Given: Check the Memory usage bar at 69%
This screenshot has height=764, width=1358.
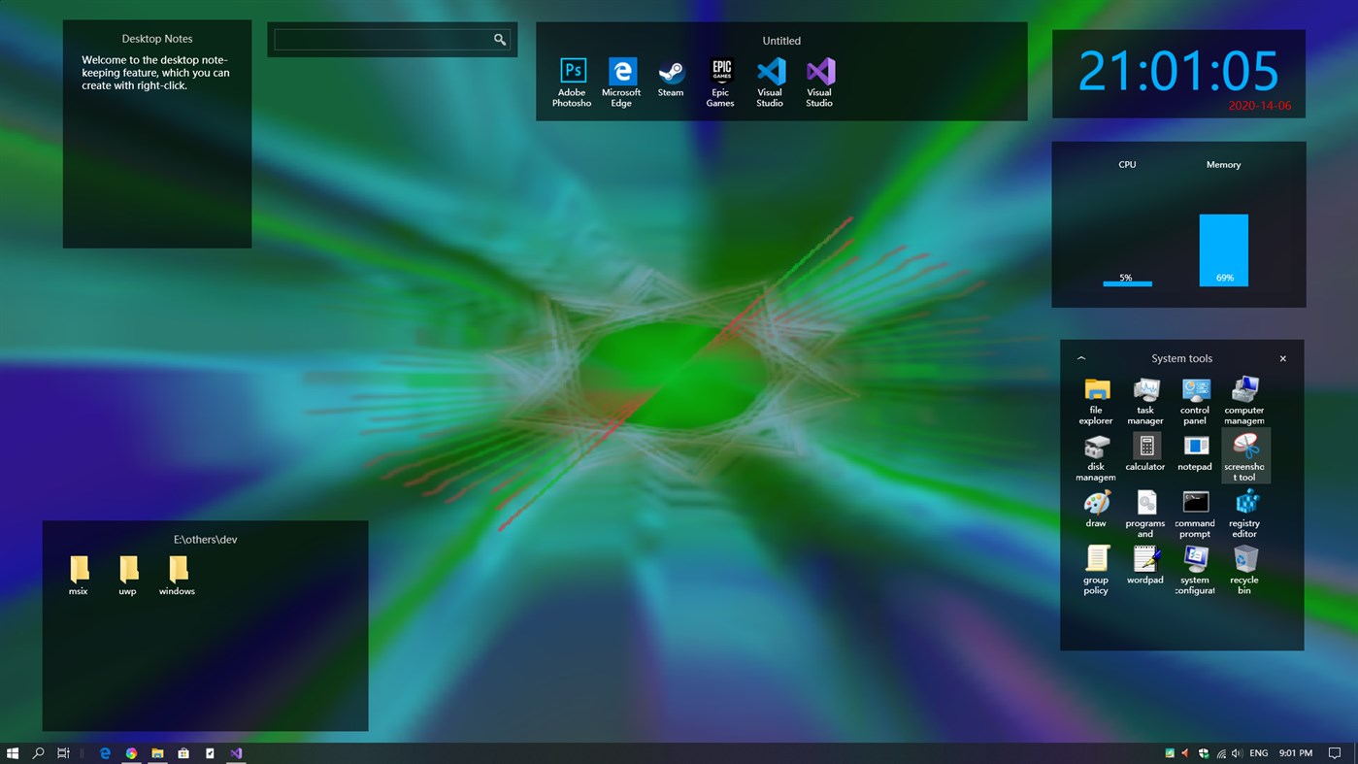Looking at the screenshot, I should click(1223, 249).
